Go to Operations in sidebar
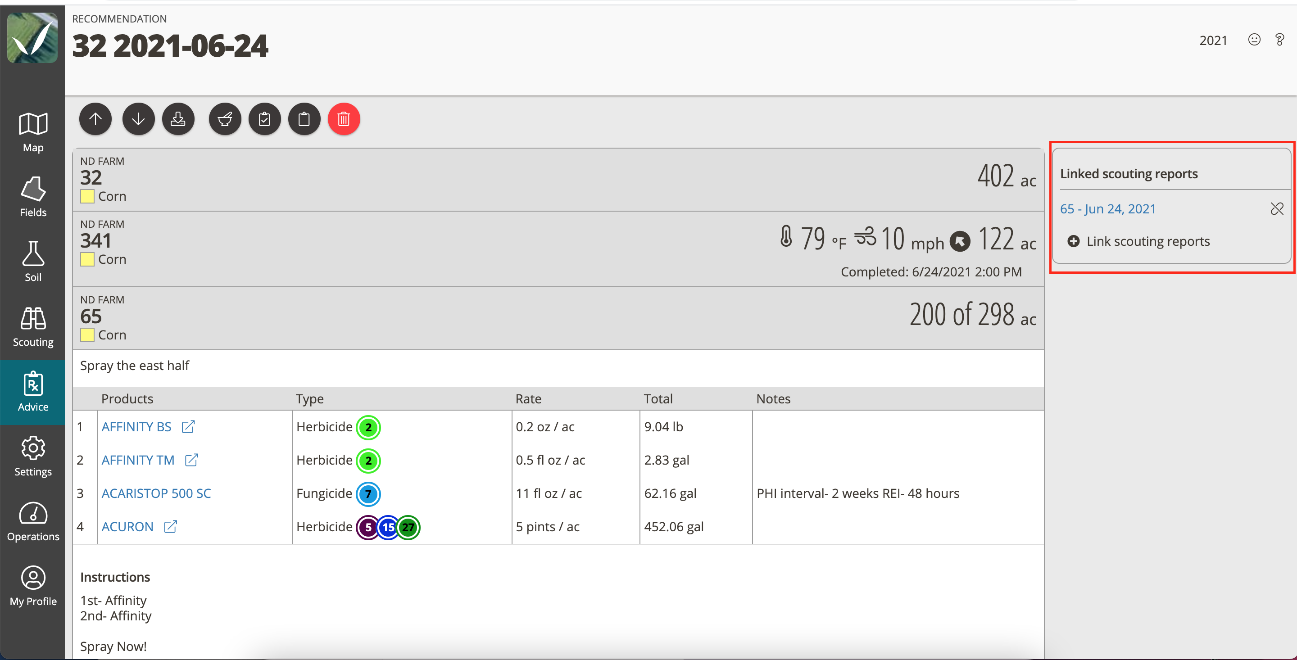Screen dimensions: 1297x660 (33, 521)
